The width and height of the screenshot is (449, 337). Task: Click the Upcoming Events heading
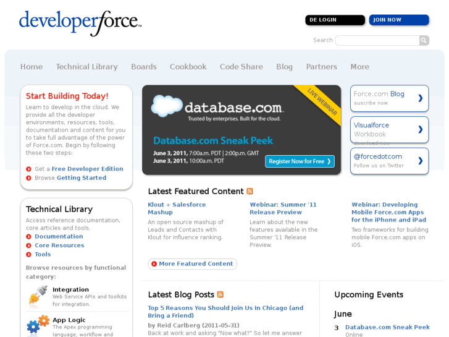click(369, 295)
